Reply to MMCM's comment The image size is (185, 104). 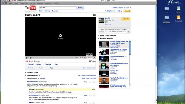(x=85, y=103)
